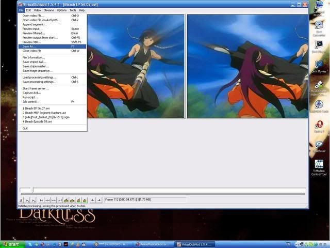Image resolution: width=330 pixels, height=248 pixels.
Task: Open the Tools menu
Action: click(x=73, y=10)
